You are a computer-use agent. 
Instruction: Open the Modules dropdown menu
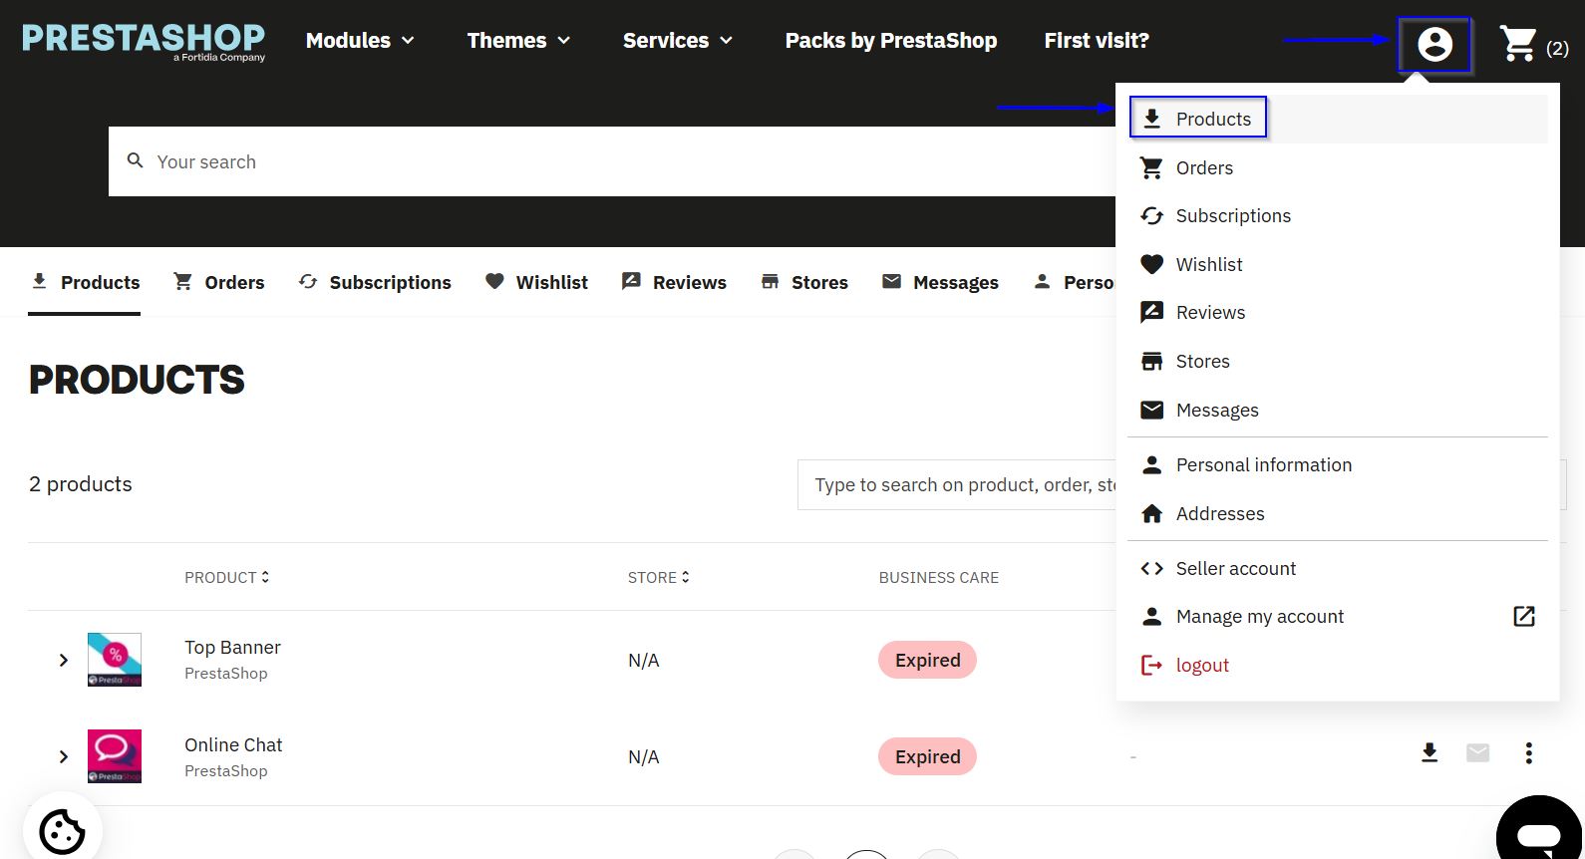[x=360, y=41]
